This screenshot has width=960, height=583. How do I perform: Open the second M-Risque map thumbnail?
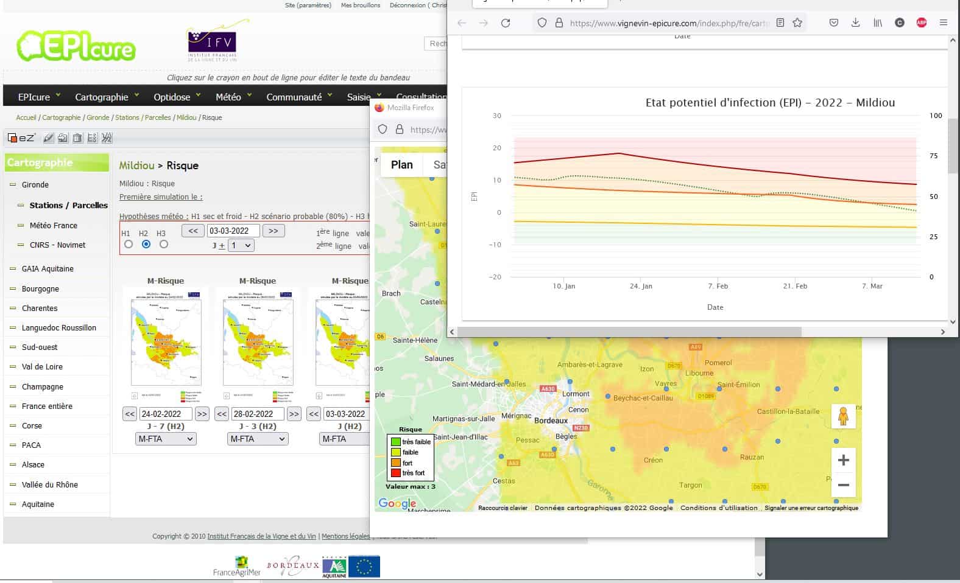pyautogui.click(x=258, y=345)
